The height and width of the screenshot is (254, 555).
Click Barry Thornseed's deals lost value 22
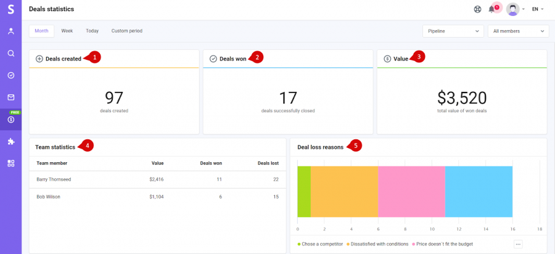(x=276, y=179)
